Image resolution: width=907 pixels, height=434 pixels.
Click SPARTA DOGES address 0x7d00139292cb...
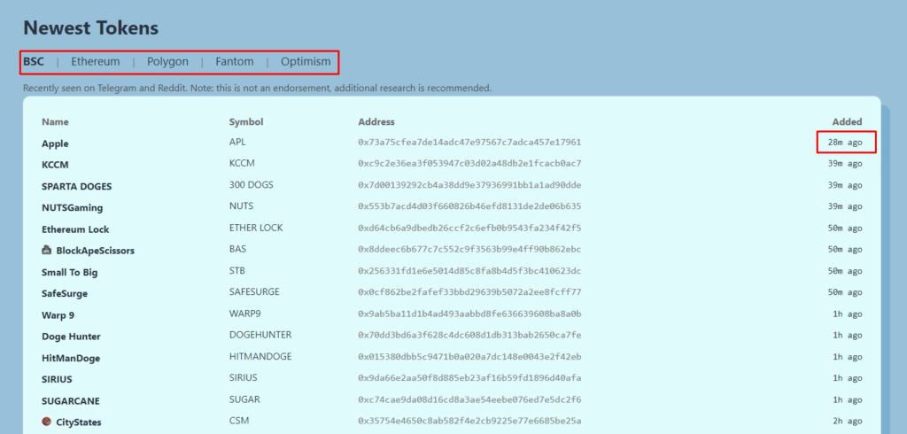[469, 185]
